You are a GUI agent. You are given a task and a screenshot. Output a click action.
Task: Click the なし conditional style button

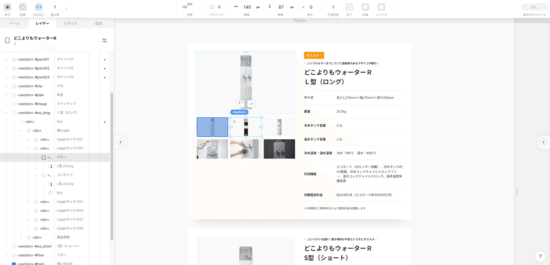point(534,7)
